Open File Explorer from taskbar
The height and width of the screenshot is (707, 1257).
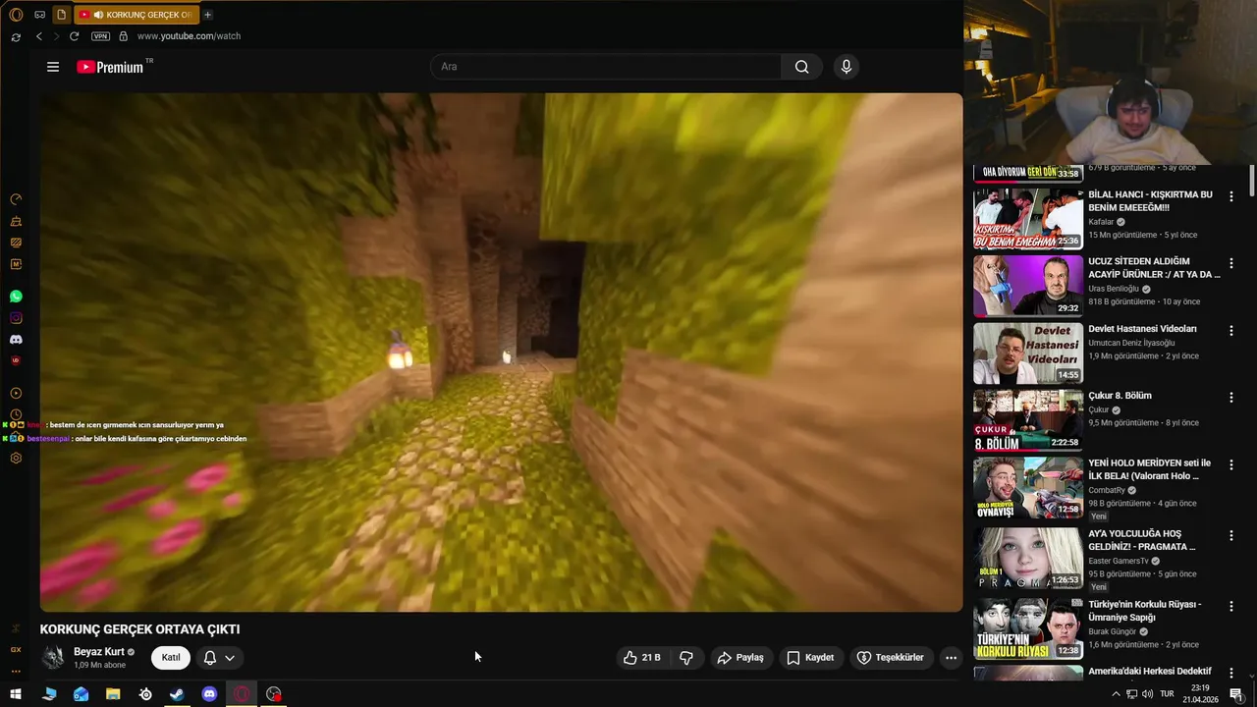point(113,694)
